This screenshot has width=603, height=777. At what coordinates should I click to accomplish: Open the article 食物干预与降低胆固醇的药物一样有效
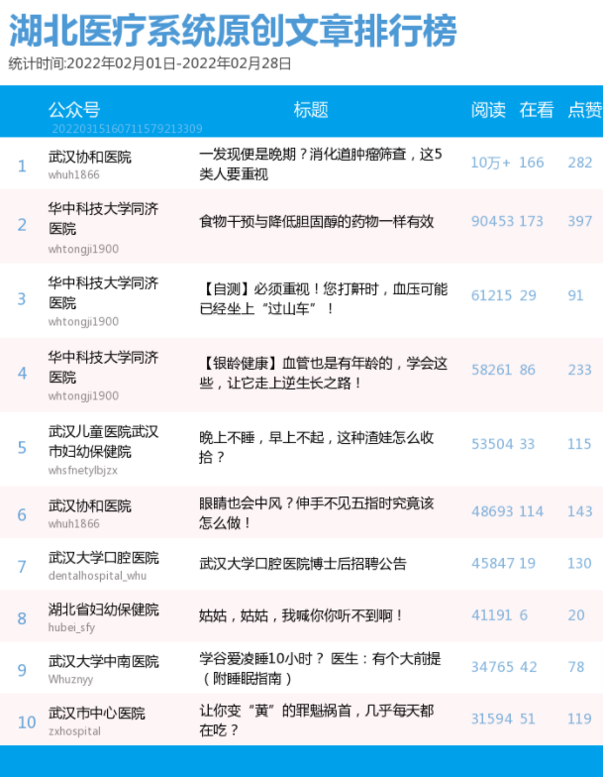[x=317, y=221]
